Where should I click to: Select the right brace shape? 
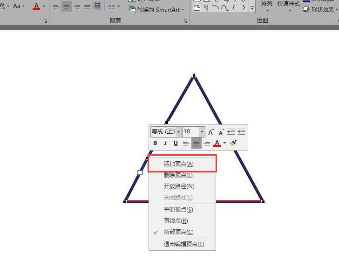click(x=244, y=8)
